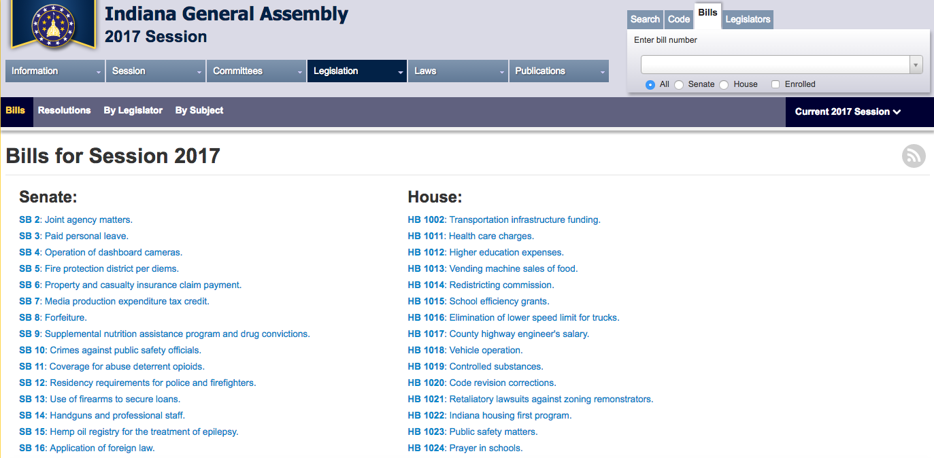This screenshot has height=458, width=934.
Task: Open HB 1017 County highway engineer's salary
Action: pos(499,334)
